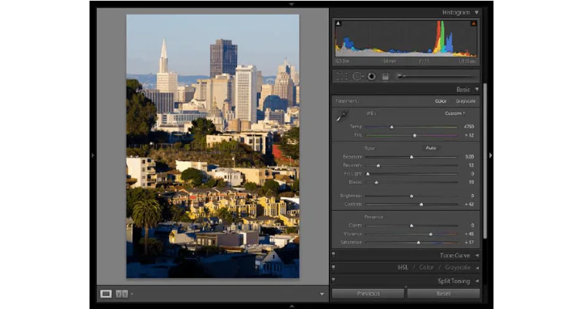Select the White Balance eyedropper tool
Viewport: 583px width, 309px height.
(341, 116)
